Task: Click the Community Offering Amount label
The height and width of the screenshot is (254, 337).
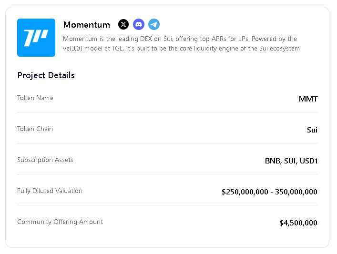Action: [60, 222]
